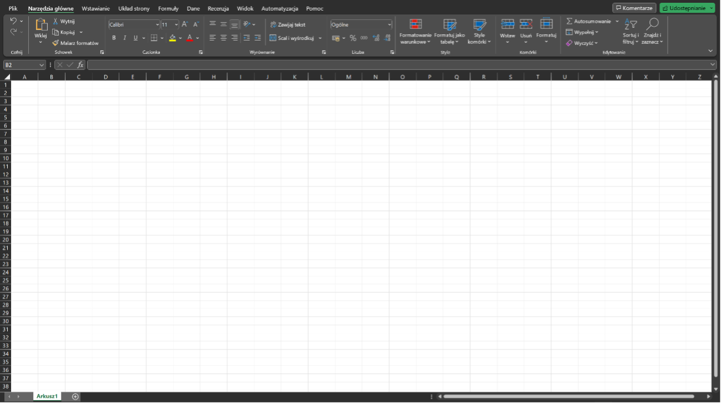Click the percent style icon
Screen dimensions: 722x405
click(353, 38)
